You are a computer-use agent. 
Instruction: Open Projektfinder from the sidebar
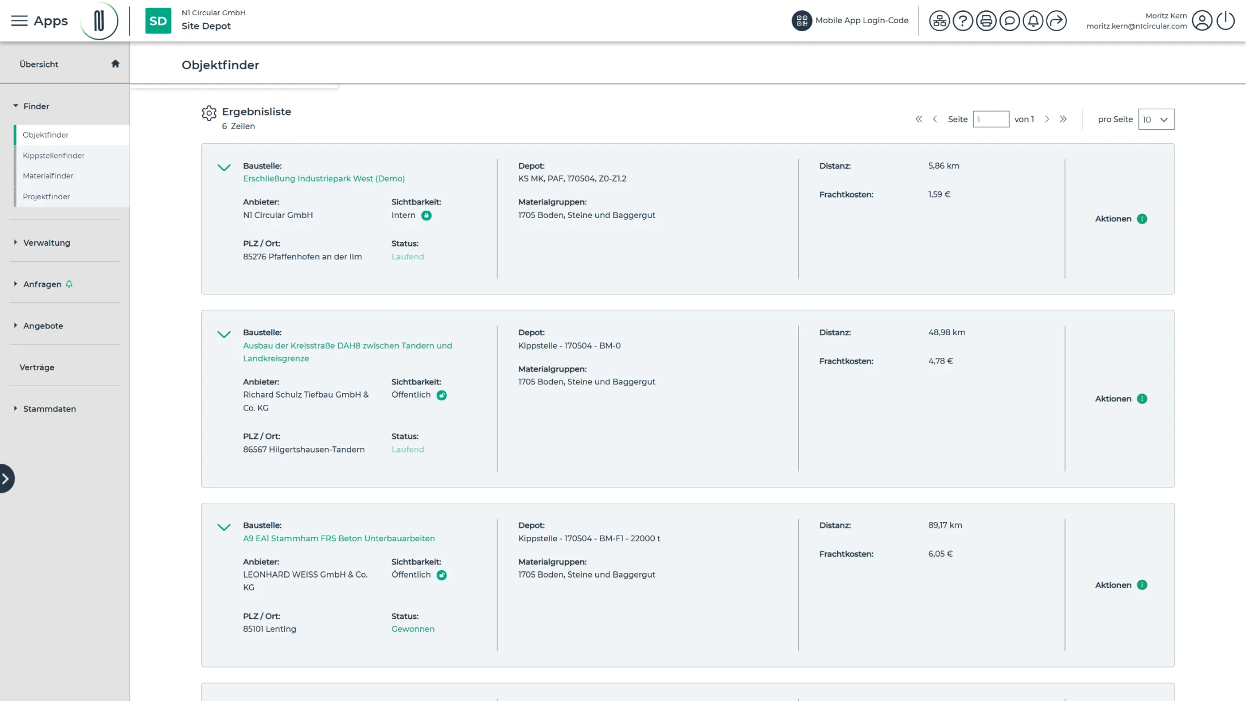71,196
